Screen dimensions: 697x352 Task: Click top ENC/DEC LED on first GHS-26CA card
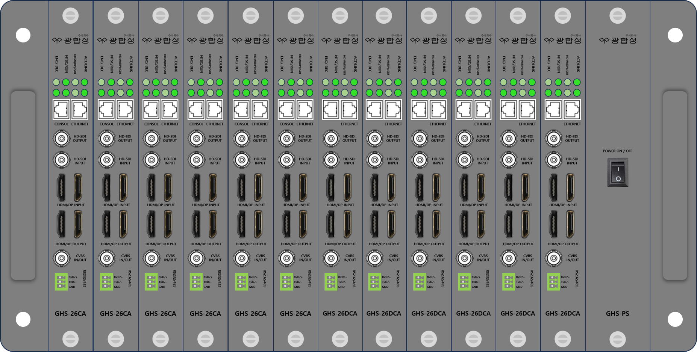[56, 82]
